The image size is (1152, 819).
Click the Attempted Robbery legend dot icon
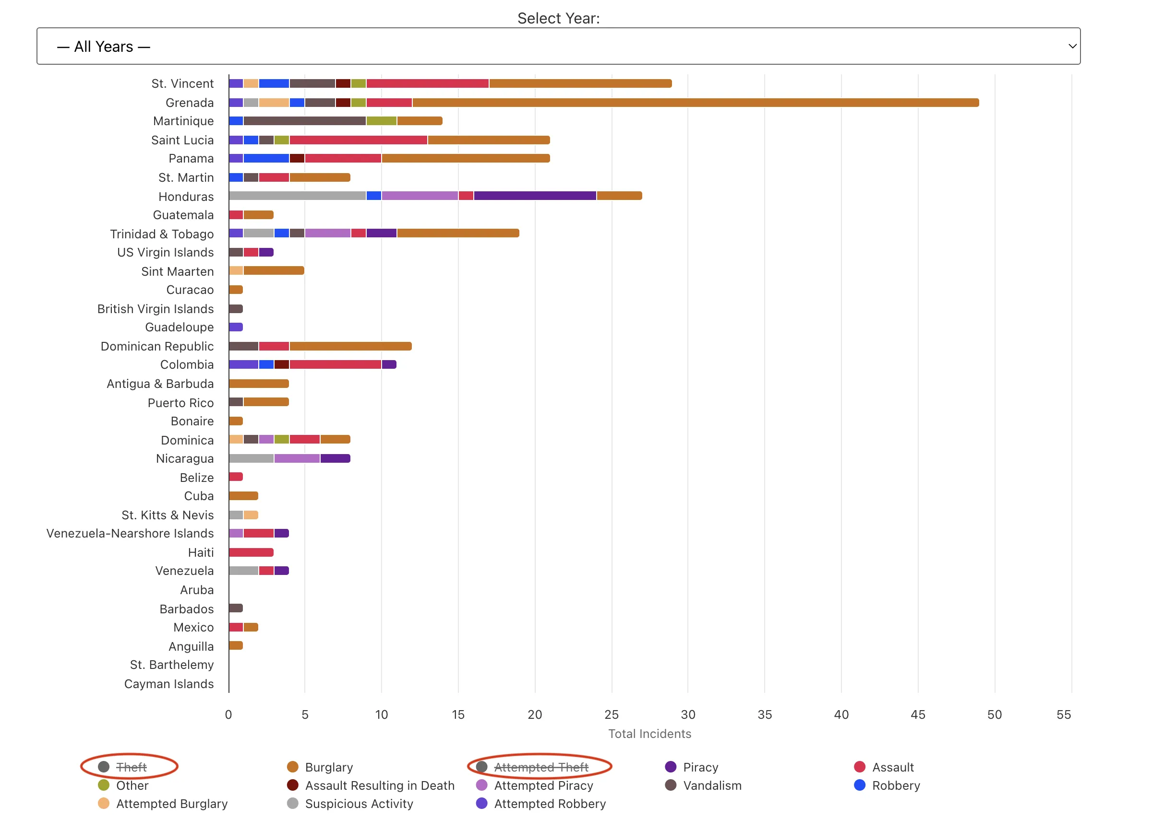(x=481, y=804)
